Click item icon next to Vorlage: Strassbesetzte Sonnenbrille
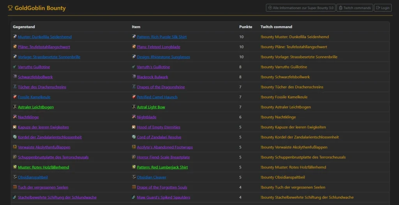 pos(15,57)
